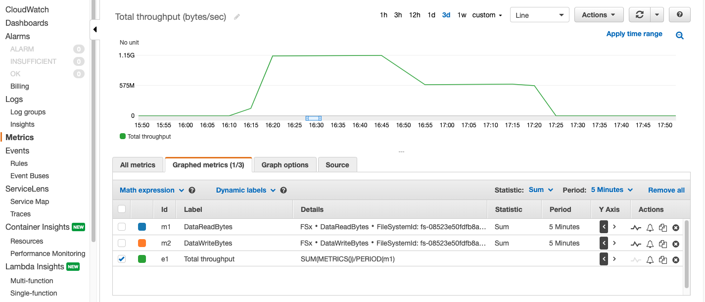Duplicate the DataWriteBytes metric
The image size is (705, 302).
point(663,244)
